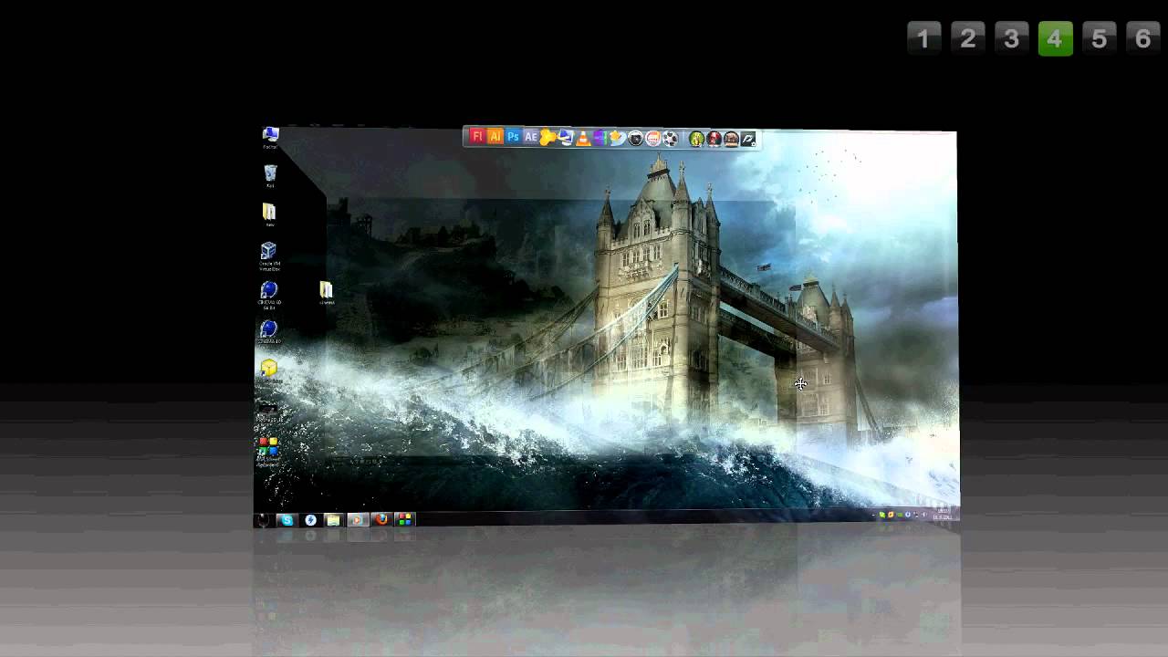Open the brown round game icon in dock

pos(731,139)
